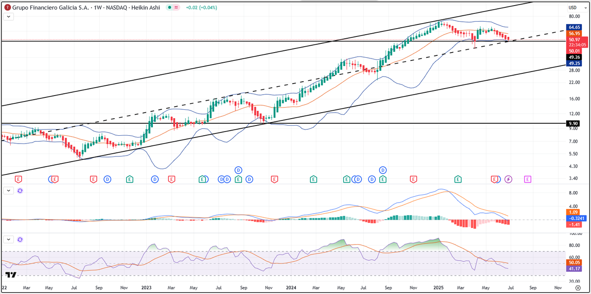
Task: Click the 64.65 upper band price label
Action: [x=574, y=27]
